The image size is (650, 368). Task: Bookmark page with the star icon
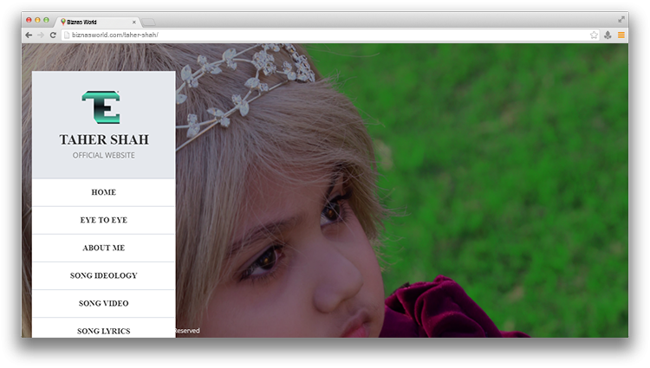click(x=594, y=36)
